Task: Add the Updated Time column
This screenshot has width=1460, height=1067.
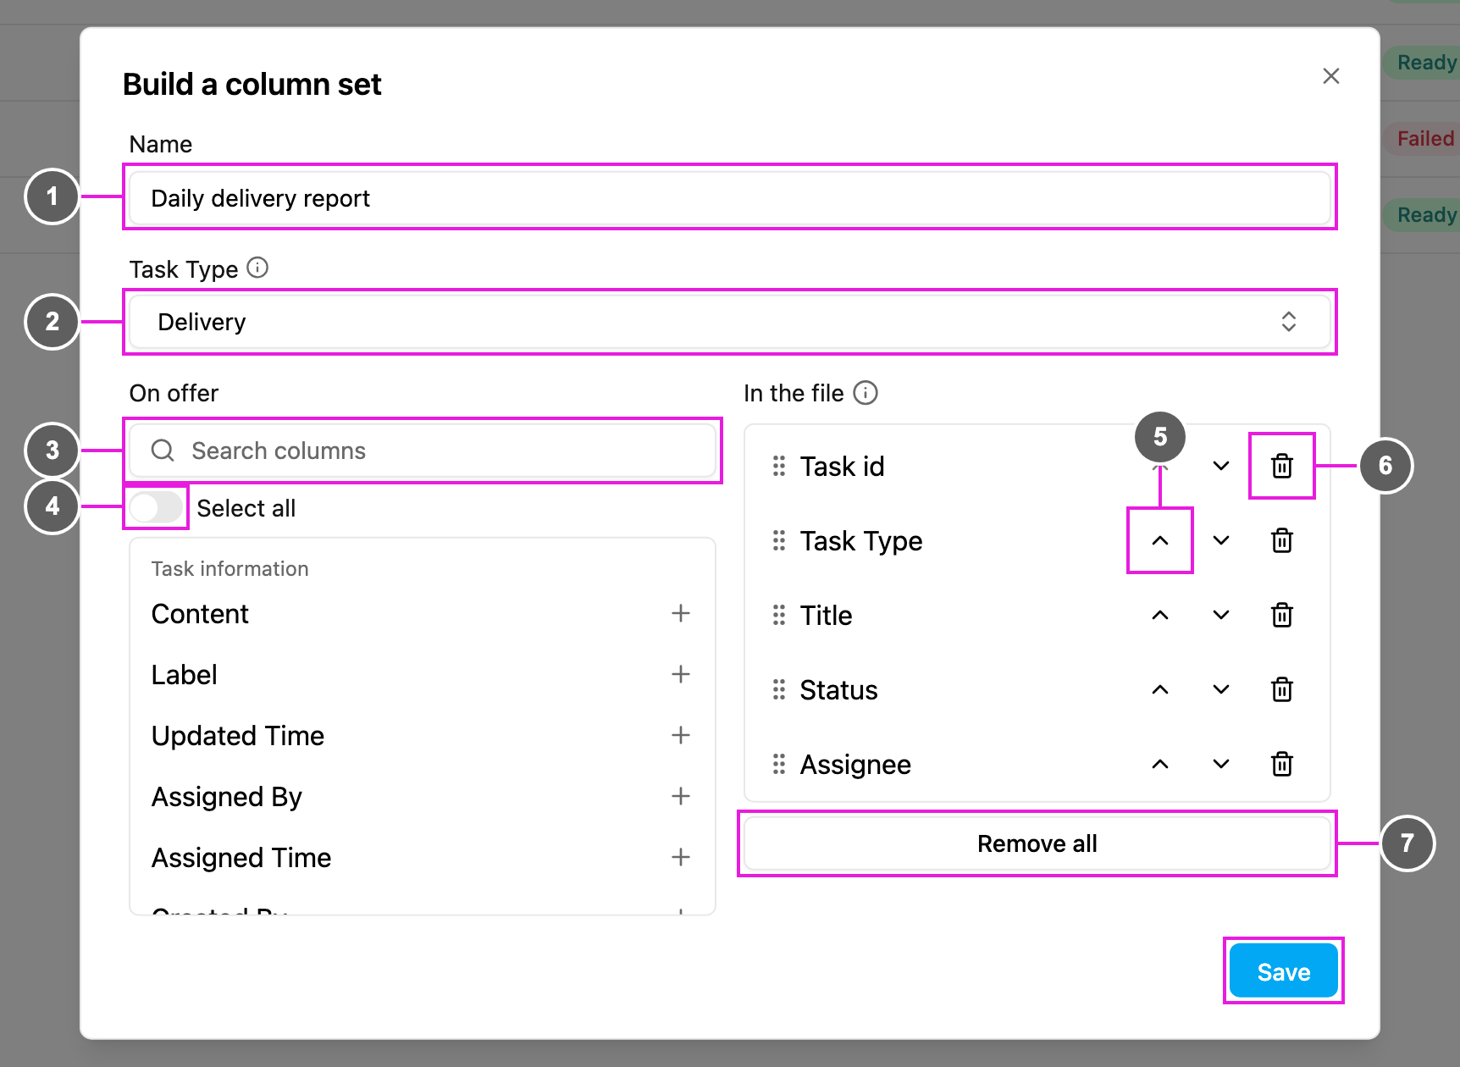Action: [x=681, y=735]
